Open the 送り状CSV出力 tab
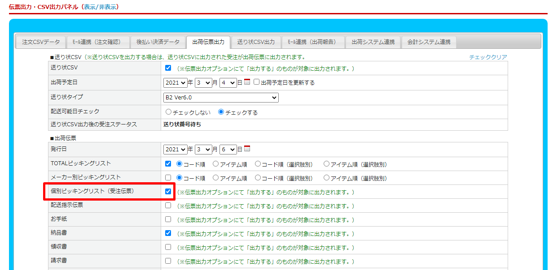The width and height of the screenshot is (553, 270). click(x=256, y=42)
